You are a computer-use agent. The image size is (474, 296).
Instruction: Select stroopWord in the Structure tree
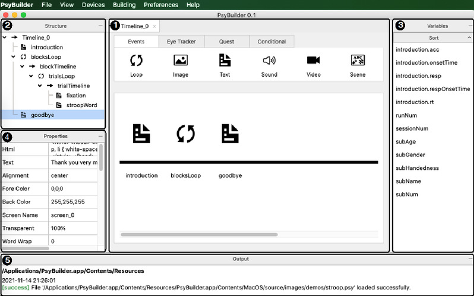point(81,105)
